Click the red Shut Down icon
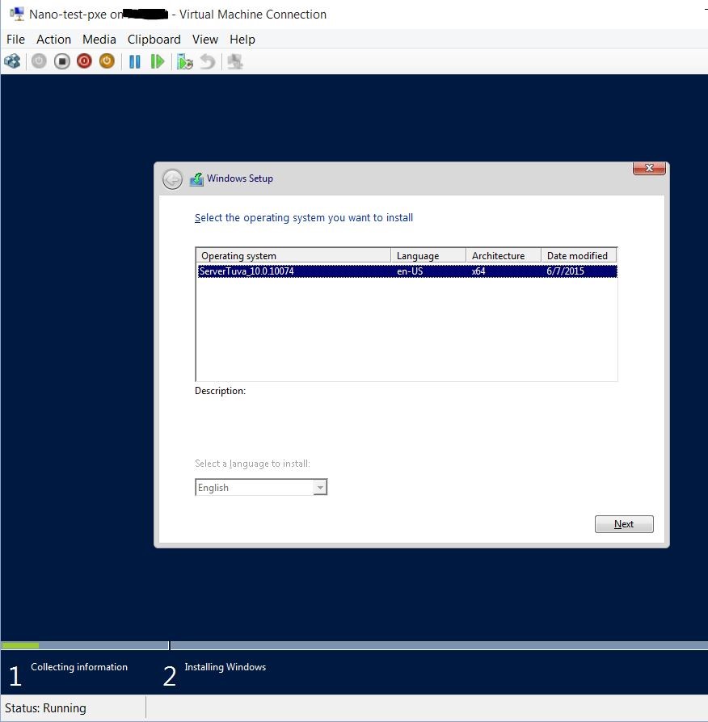This screenshot has width=708, height=722. click(84, 61)
